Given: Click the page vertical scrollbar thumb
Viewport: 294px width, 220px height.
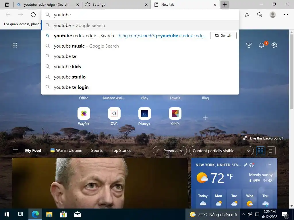Looking at the screenshot, I should coord(291,71).
